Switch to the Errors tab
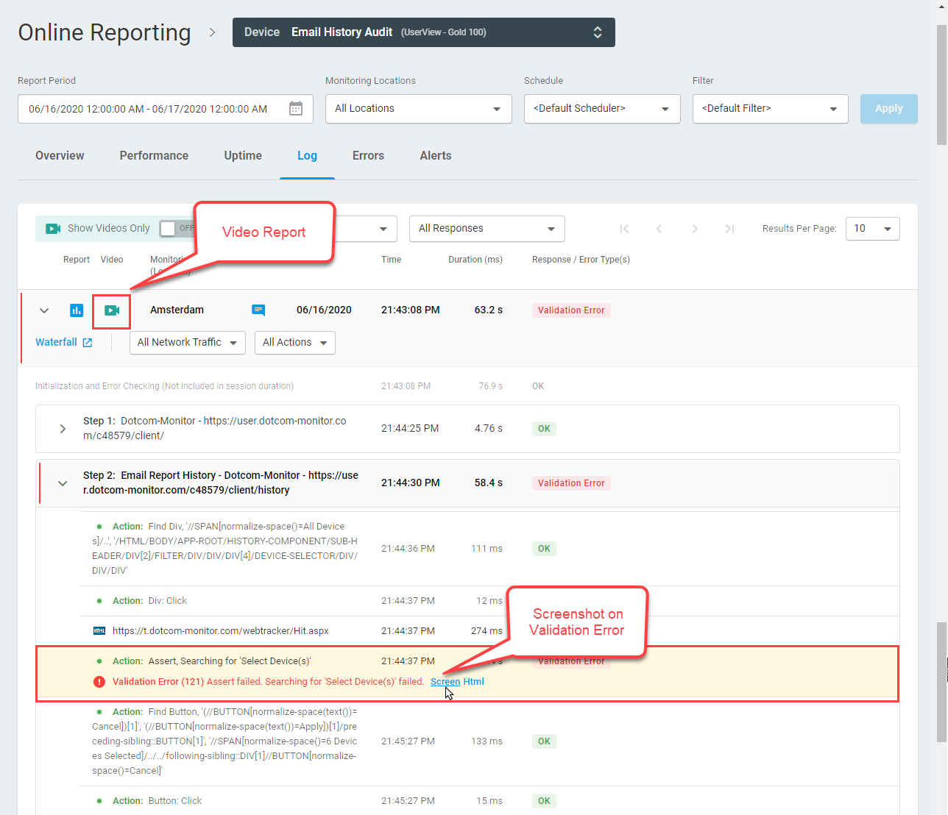Viewport: 948px width, 815px height. [x=368, y=156]
